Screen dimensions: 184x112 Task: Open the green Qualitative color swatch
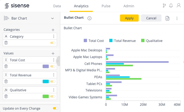pos(46,96)
